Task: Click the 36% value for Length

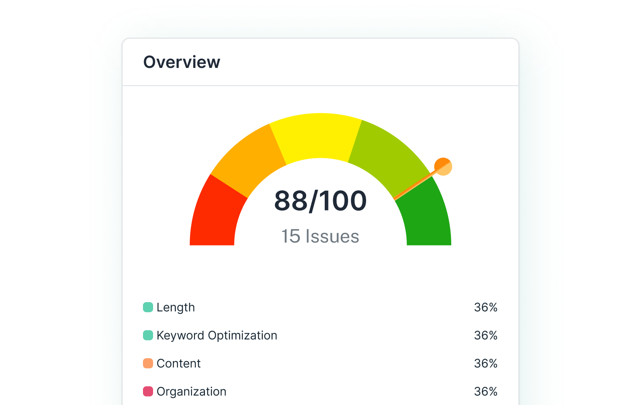Action: pos(485,308)
